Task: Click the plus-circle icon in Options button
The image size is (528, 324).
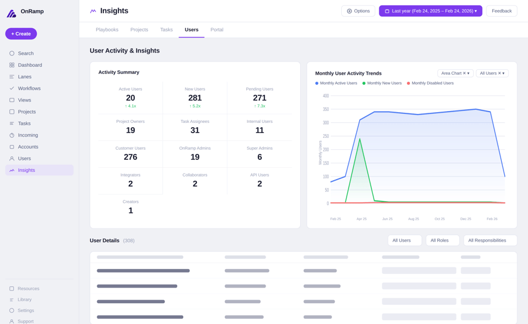Action: pos(349,11)
